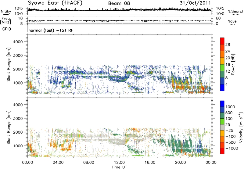244x169 pixels.
Task: Click the 'Power [dB]' colorbar label
Action: pos(233,64)
